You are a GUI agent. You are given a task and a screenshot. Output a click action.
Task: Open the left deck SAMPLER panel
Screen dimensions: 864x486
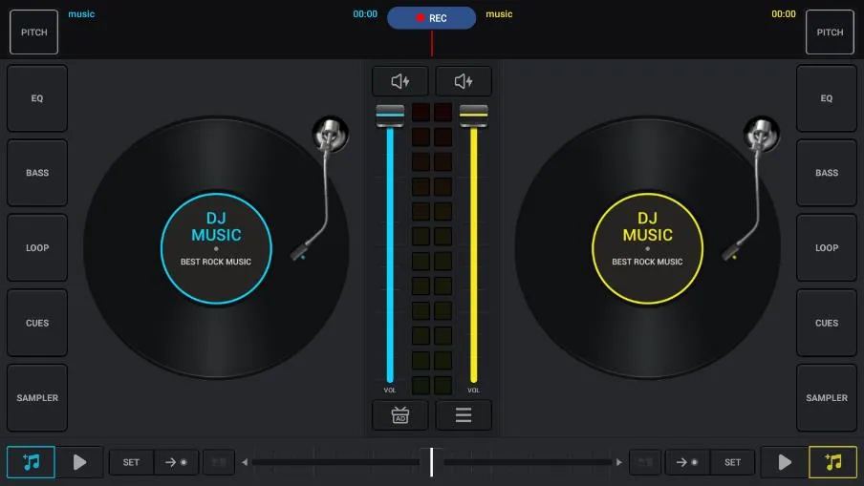pyautogui.click(x=37, y=397)
